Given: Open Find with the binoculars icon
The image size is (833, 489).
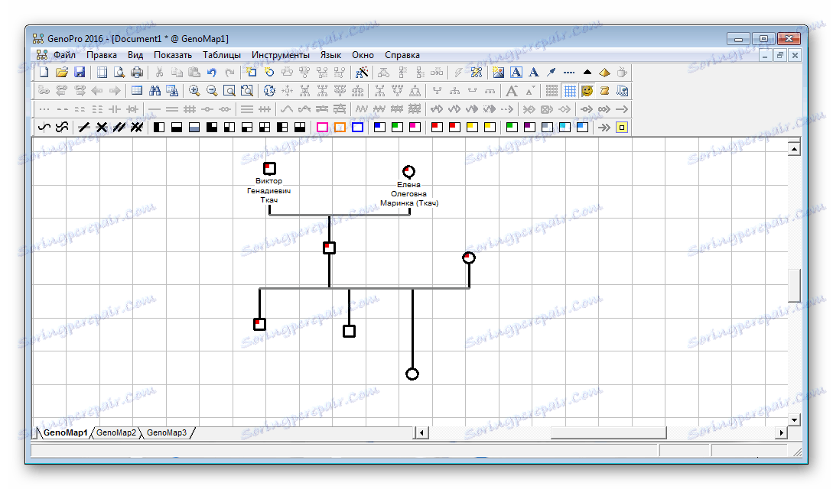Looking at the screenshot, I should pyautogui.click(x=155, y=91).
